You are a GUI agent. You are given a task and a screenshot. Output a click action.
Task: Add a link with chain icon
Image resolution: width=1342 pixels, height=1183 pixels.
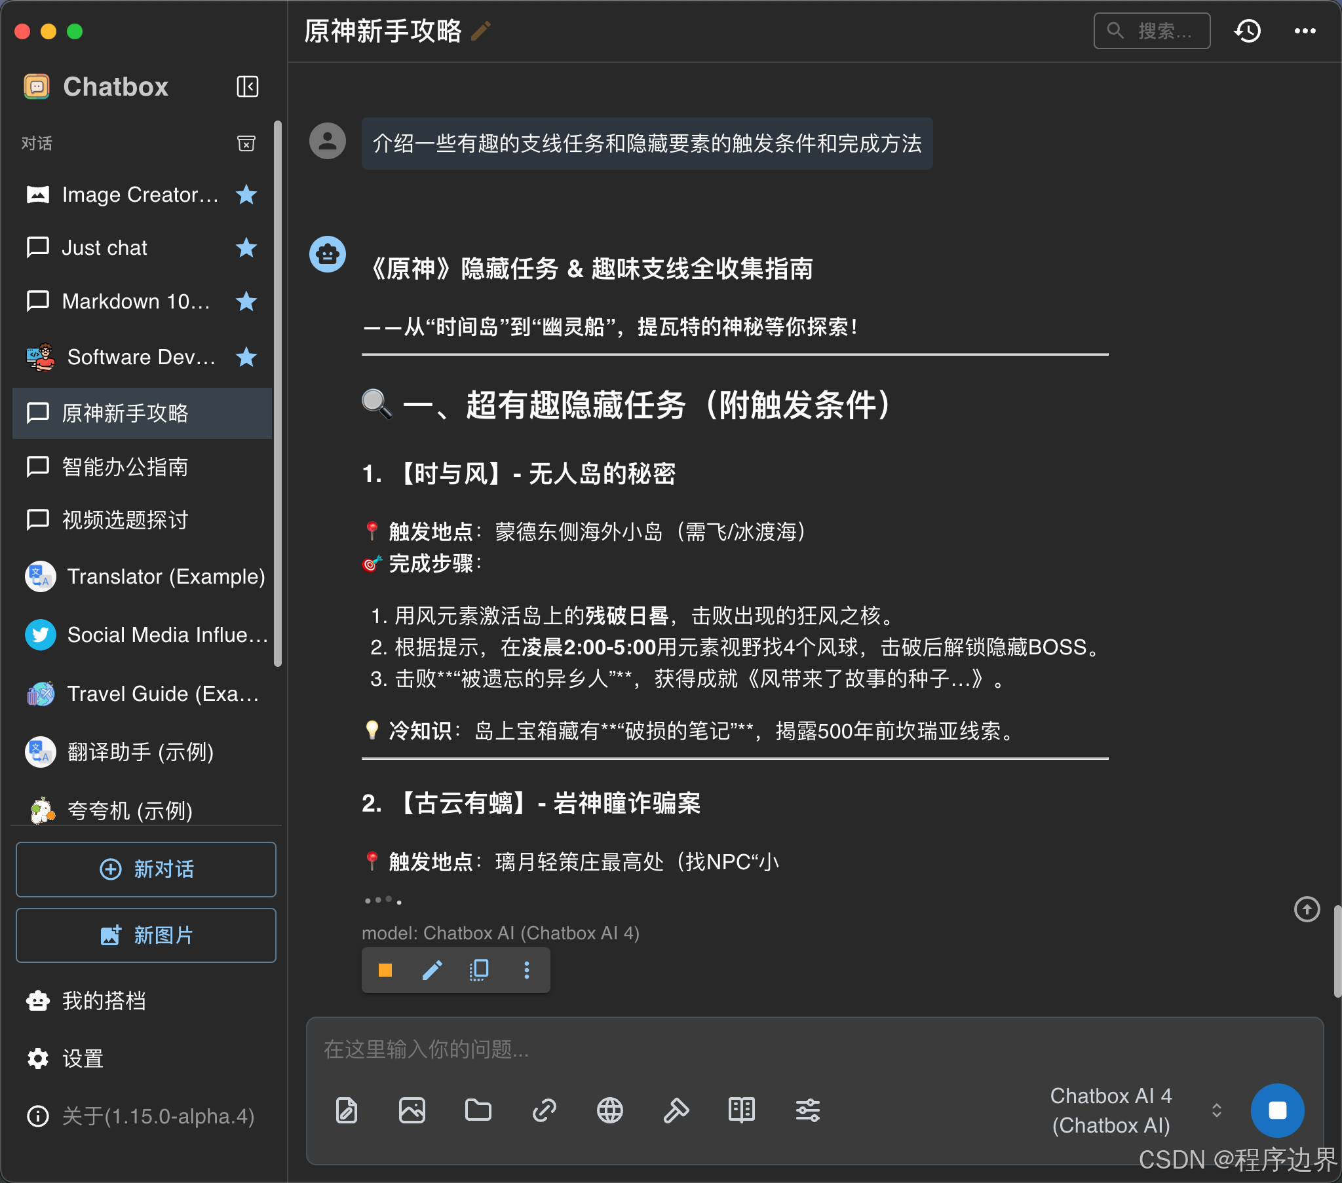click(545, 1110)
